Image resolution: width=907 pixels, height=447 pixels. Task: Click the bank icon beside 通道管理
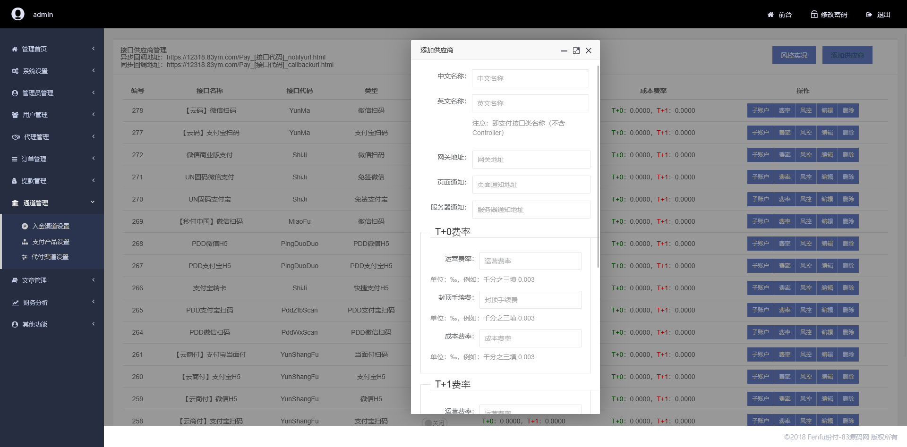(15, 203)
